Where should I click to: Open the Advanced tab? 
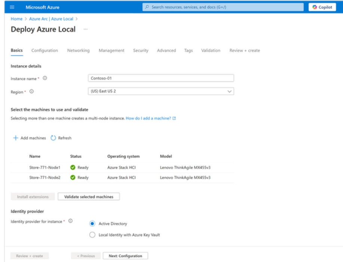click(x=166, y=50)
